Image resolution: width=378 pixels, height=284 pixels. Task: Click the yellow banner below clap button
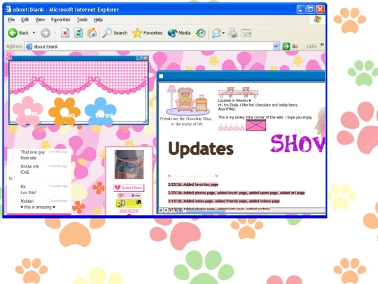pyautogui.click(x=129, y=203)
